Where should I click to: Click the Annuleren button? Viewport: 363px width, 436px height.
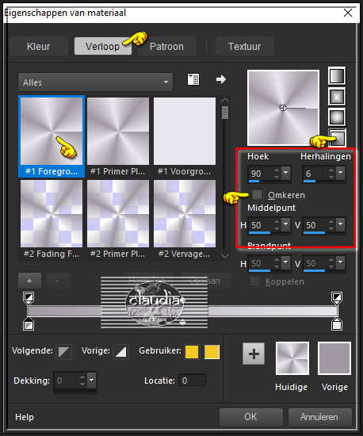coord(319,416)
